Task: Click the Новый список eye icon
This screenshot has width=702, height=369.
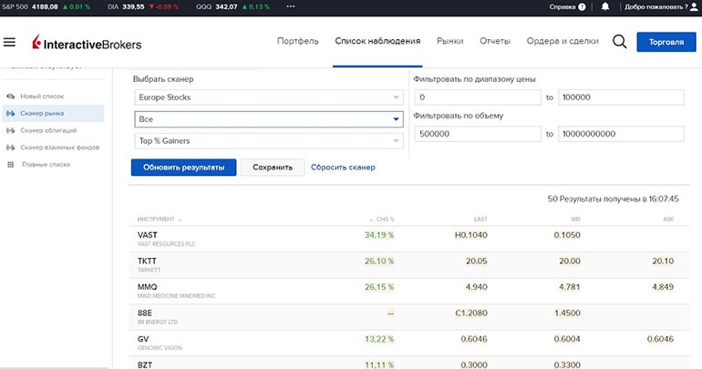Action: (x=11, y=97)
